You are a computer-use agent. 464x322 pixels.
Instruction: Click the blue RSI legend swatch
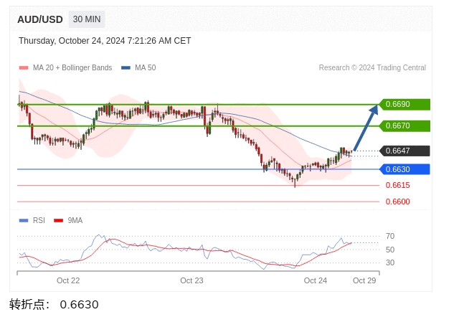click(x=24, y=220)
